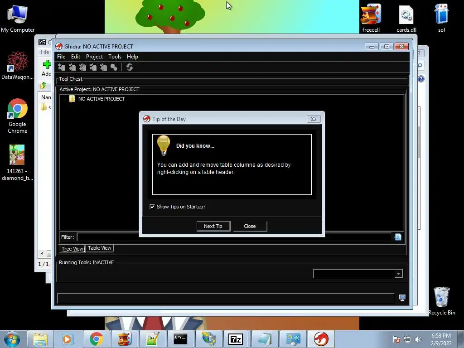464x348 pixels.
Task: Click the Check In file toolbar icon
Action: click(93, 67)
